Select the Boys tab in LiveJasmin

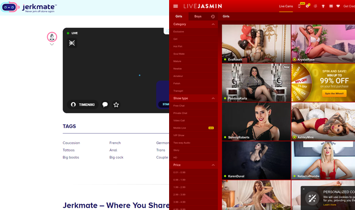[x=198, y=16]
